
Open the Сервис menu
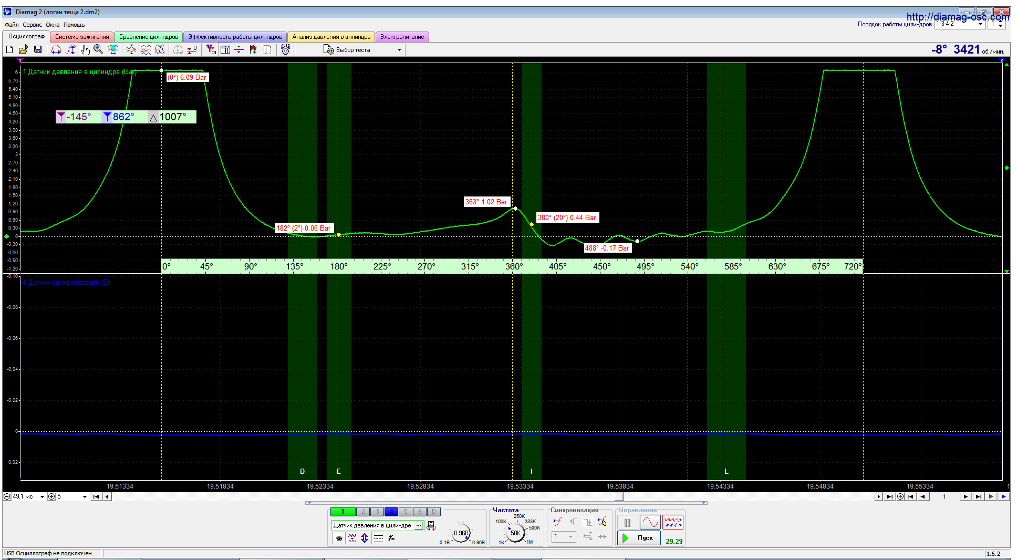click(x=32, y=25)
